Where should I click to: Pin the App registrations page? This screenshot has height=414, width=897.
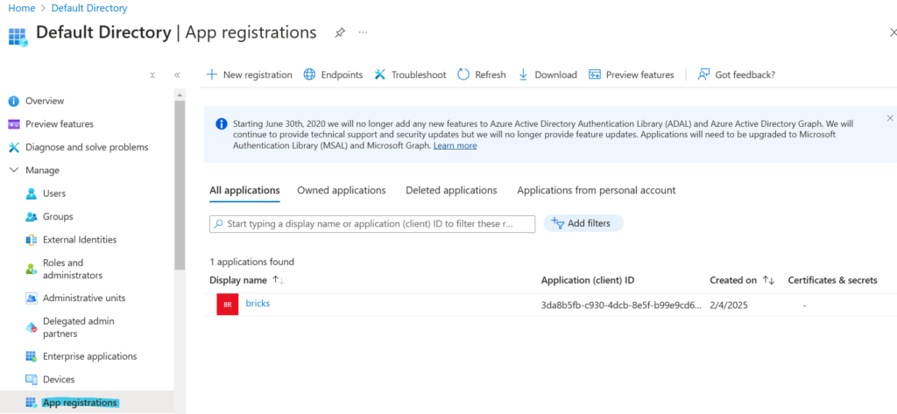[x=340, y=32]
